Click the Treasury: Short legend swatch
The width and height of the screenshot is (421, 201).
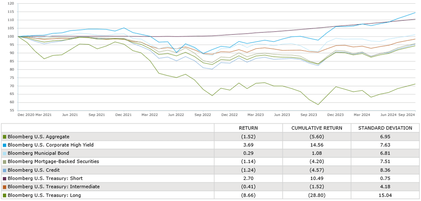point(4,178)
